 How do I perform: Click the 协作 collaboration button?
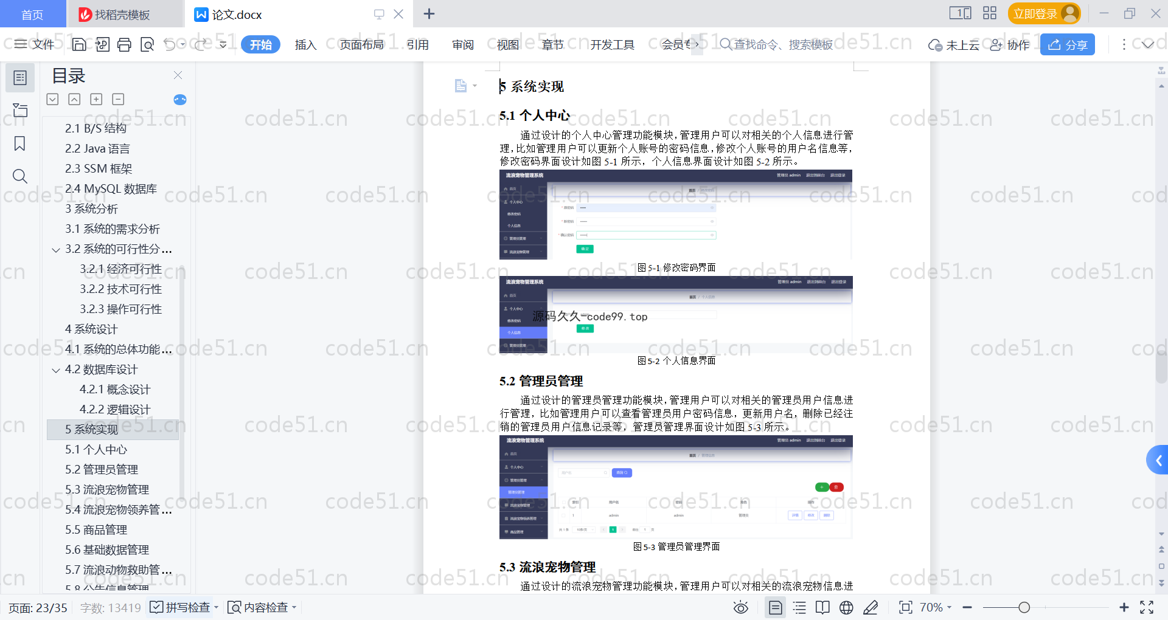coord(1010,45)
